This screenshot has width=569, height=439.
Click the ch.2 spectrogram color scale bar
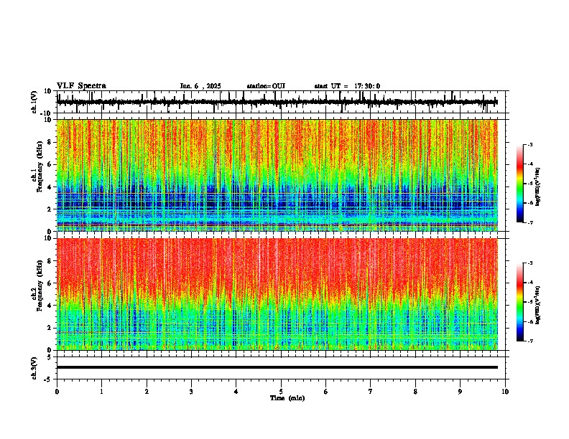click(519, 302)
